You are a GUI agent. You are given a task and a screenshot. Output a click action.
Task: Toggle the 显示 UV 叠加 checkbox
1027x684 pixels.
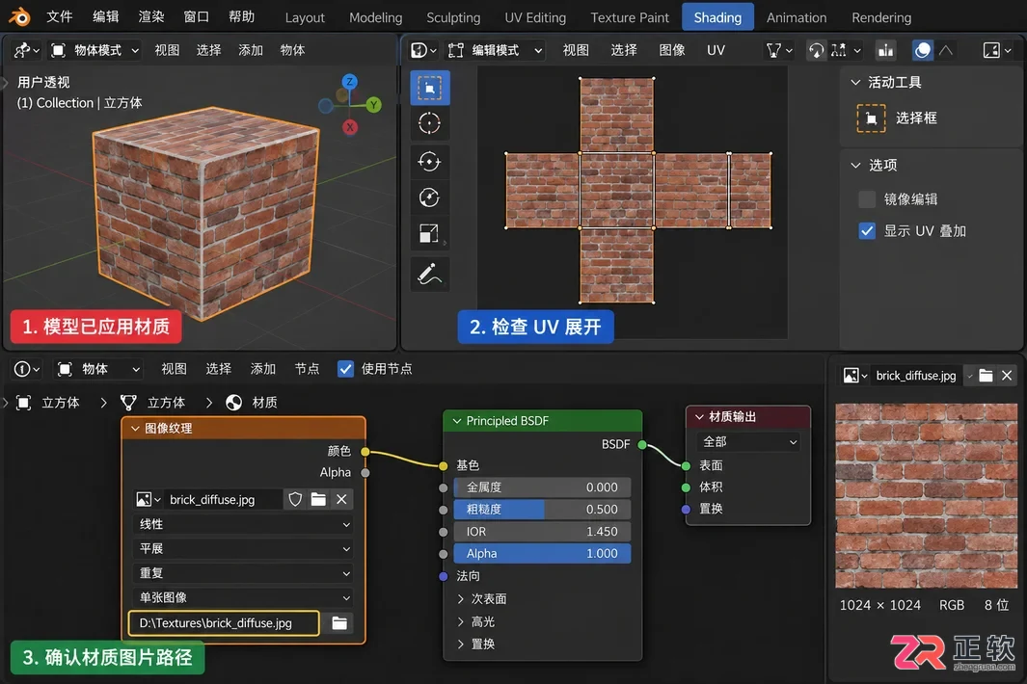867,231
